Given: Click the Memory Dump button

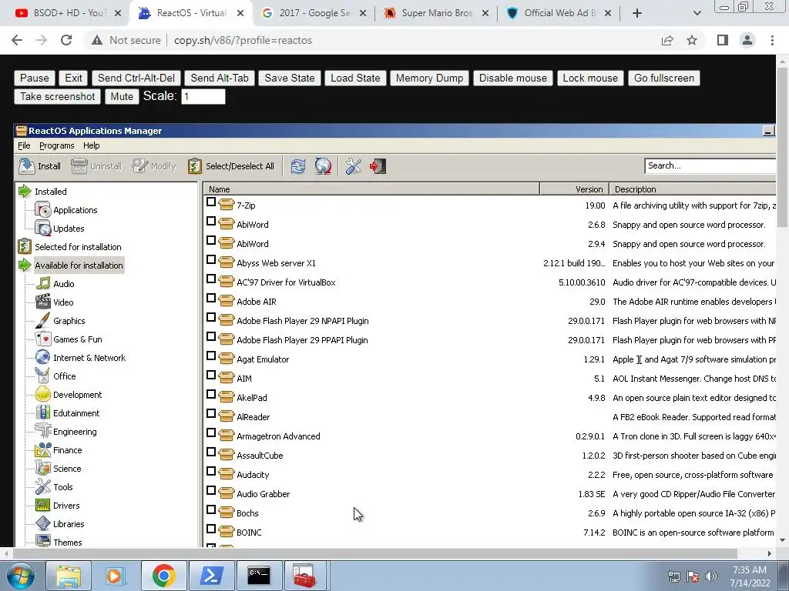Looking at the screenshot, I should click(429, 78).
